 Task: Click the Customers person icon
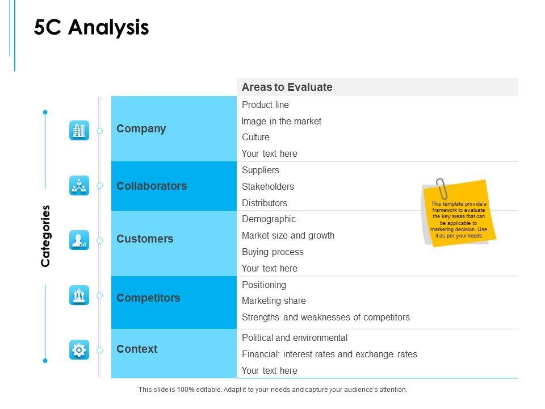tap(79, 240)
